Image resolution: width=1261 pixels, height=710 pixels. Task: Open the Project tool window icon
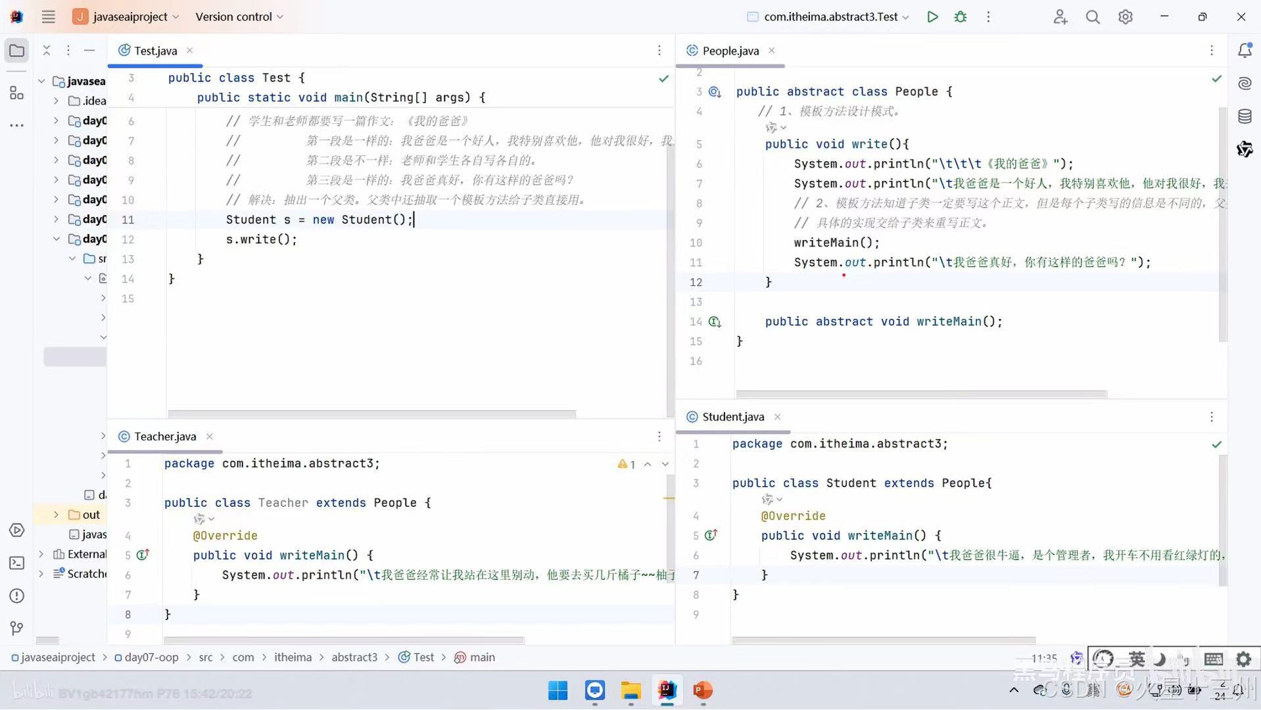[16, 50]
